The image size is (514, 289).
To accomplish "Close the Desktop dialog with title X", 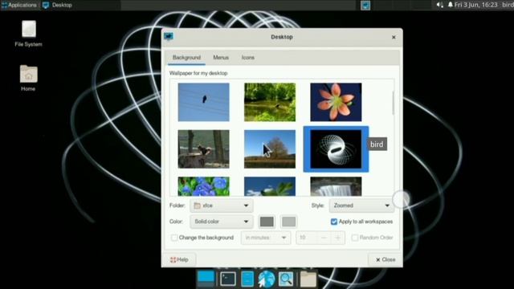I will pyautogui.click(x=394, y=37).
